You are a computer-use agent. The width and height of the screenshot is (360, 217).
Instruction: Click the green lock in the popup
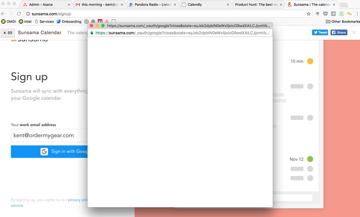[92, 33]
